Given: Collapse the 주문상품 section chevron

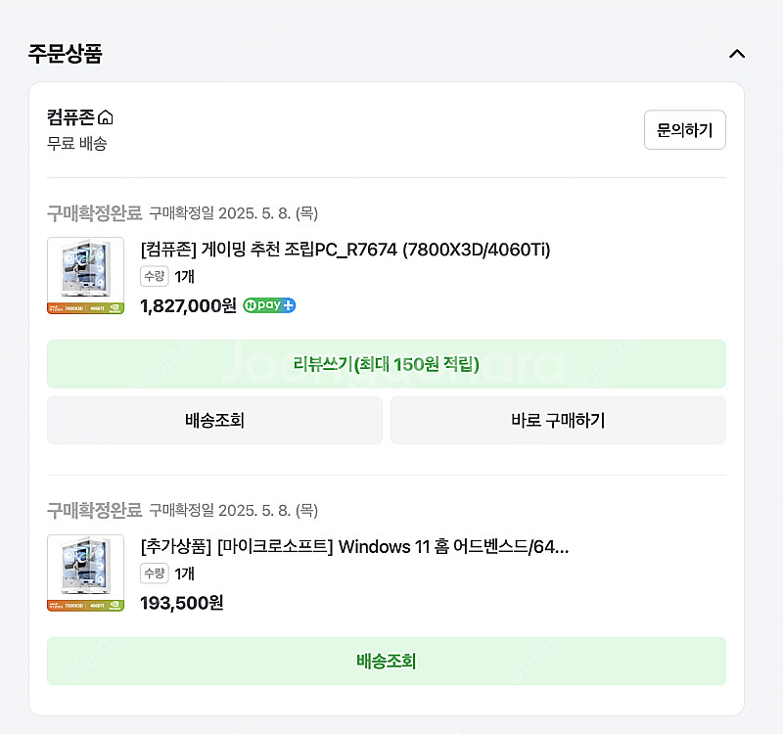Looking at the screenshot, I should point(737,54).
